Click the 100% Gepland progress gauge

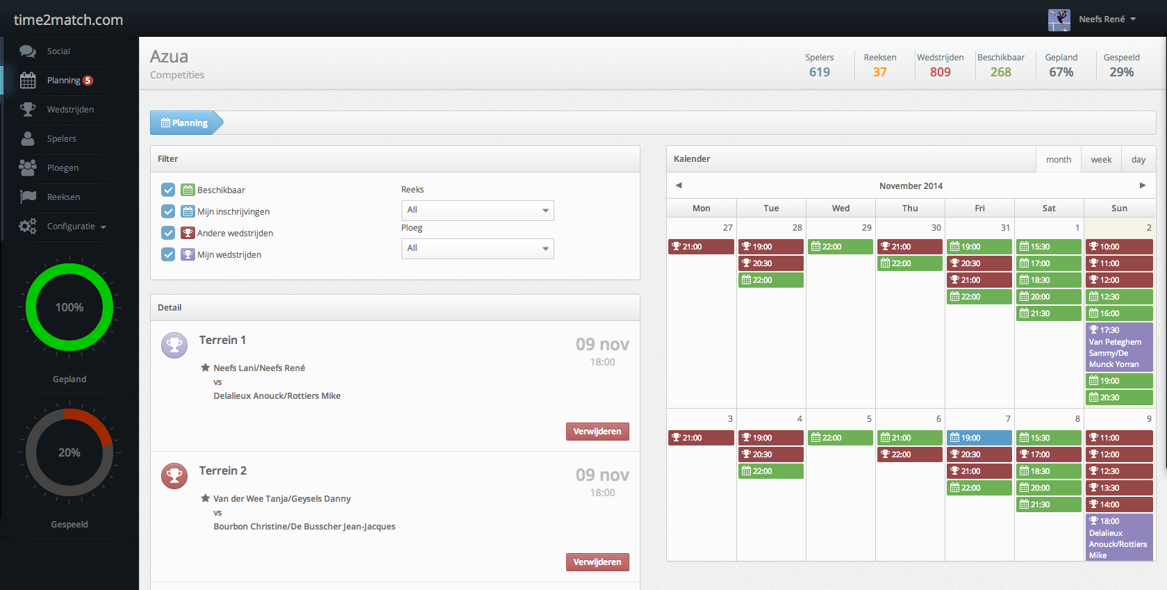69,307
